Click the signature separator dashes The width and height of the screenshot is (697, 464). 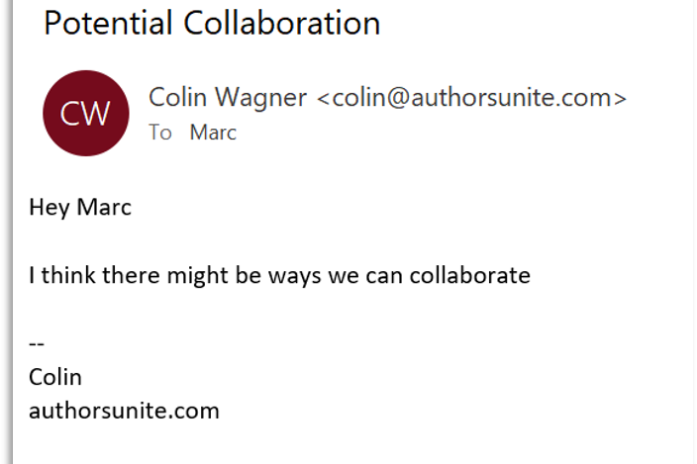coord(37,343)
